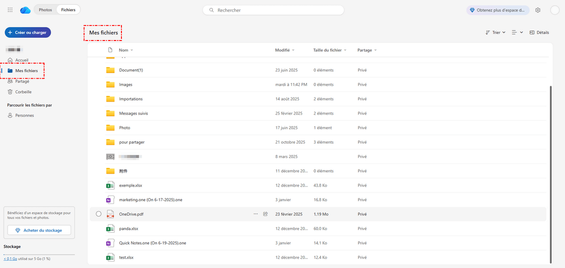This screenshot has width=565, height=268.
Task: Open the settings gear icon
Action: pos(538,10)
